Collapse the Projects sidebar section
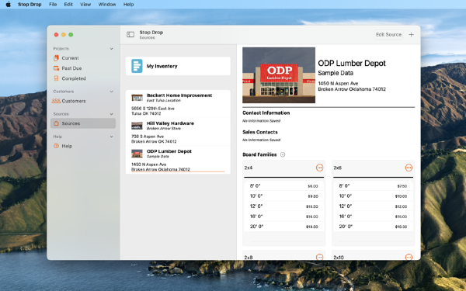 (111, 48)
